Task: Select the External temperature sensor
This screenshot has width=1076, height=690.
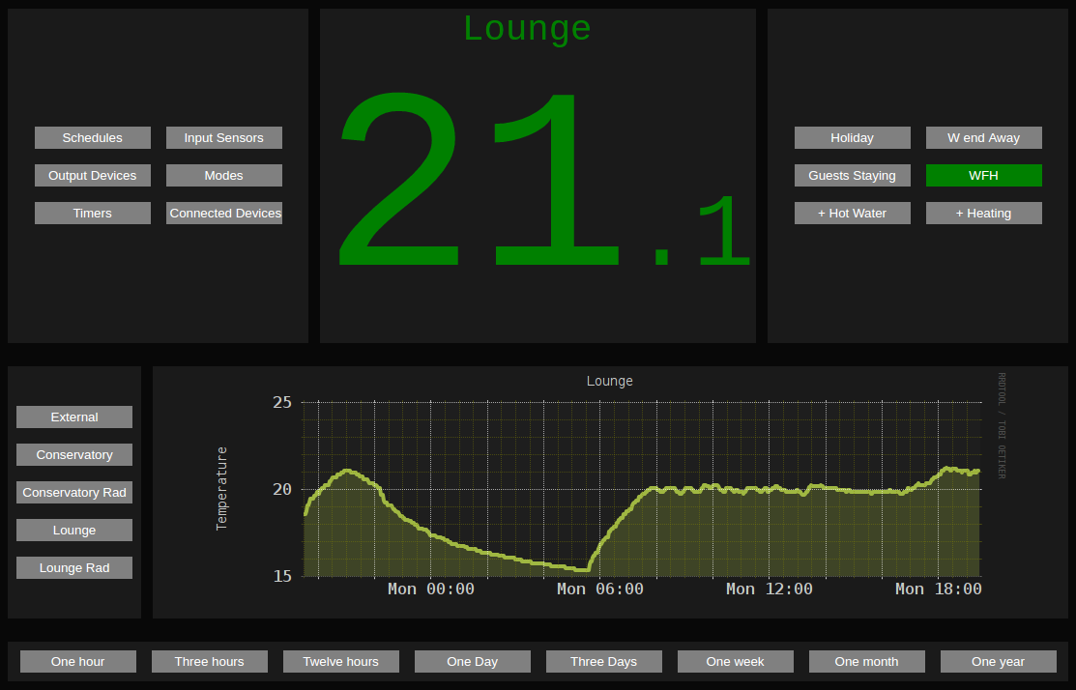Action: [x=73, y=417]
